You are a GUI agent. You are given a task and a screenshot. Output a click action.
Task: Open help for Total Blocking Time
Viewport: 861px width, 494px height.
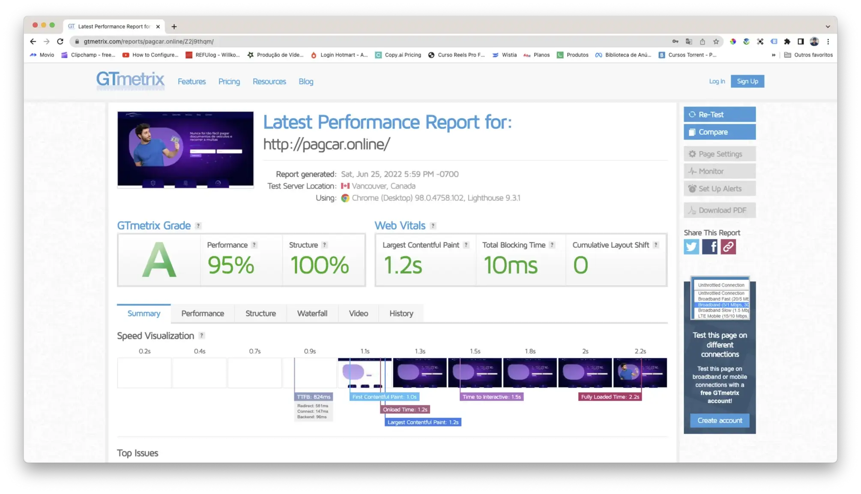[x=552, y=245]
